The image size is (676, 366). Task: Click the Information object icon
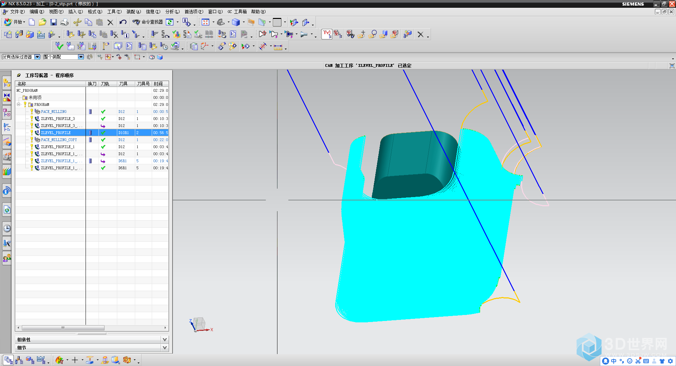tap(187, 22)
